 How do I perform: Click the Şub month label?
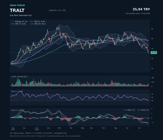48,128
